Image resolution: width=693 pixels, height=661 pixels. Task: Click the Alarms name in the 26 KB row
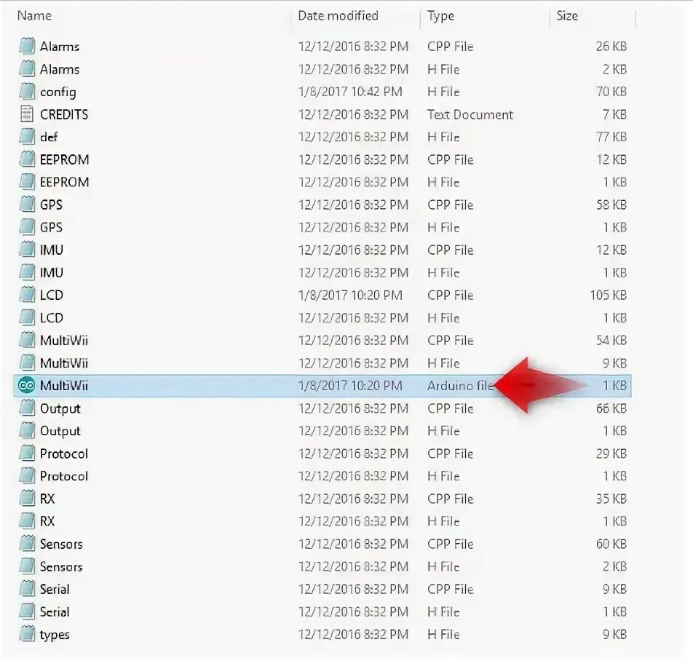[60, 46]
